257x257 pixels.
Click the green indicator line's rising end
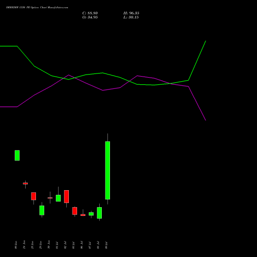(x=206, y=41)
